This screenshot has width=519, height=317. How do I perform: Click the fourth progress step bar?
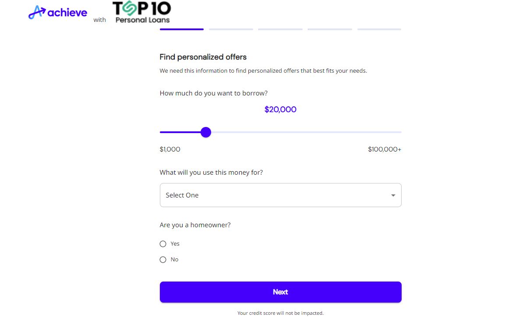click(x=330, y=29)
